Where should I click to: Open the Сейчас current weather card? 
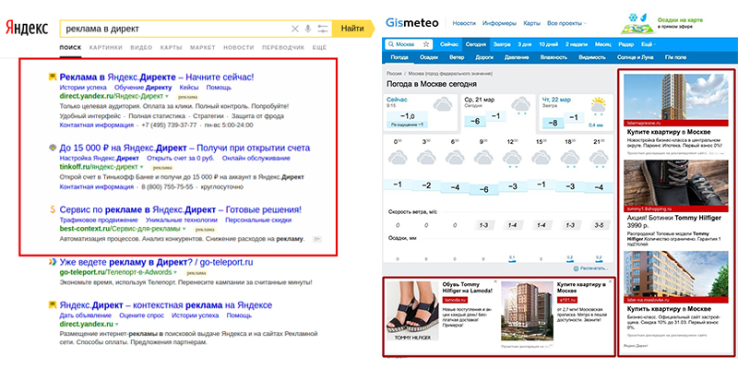point(421,113)
